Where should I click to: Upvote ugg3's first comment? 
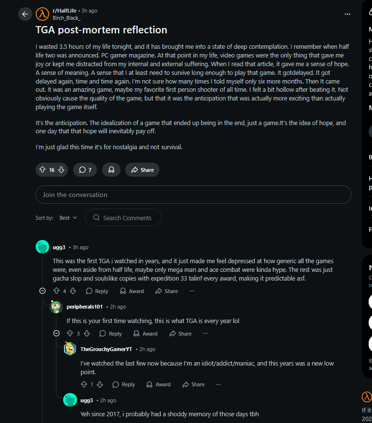(x=56, y=291)
